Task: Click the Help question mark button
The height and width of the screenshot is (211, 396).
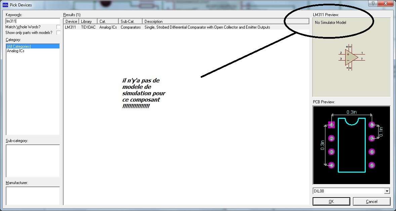Action: click(373, 4)
